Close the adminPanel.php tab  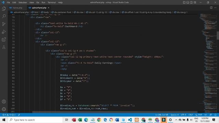pos(49,8)
